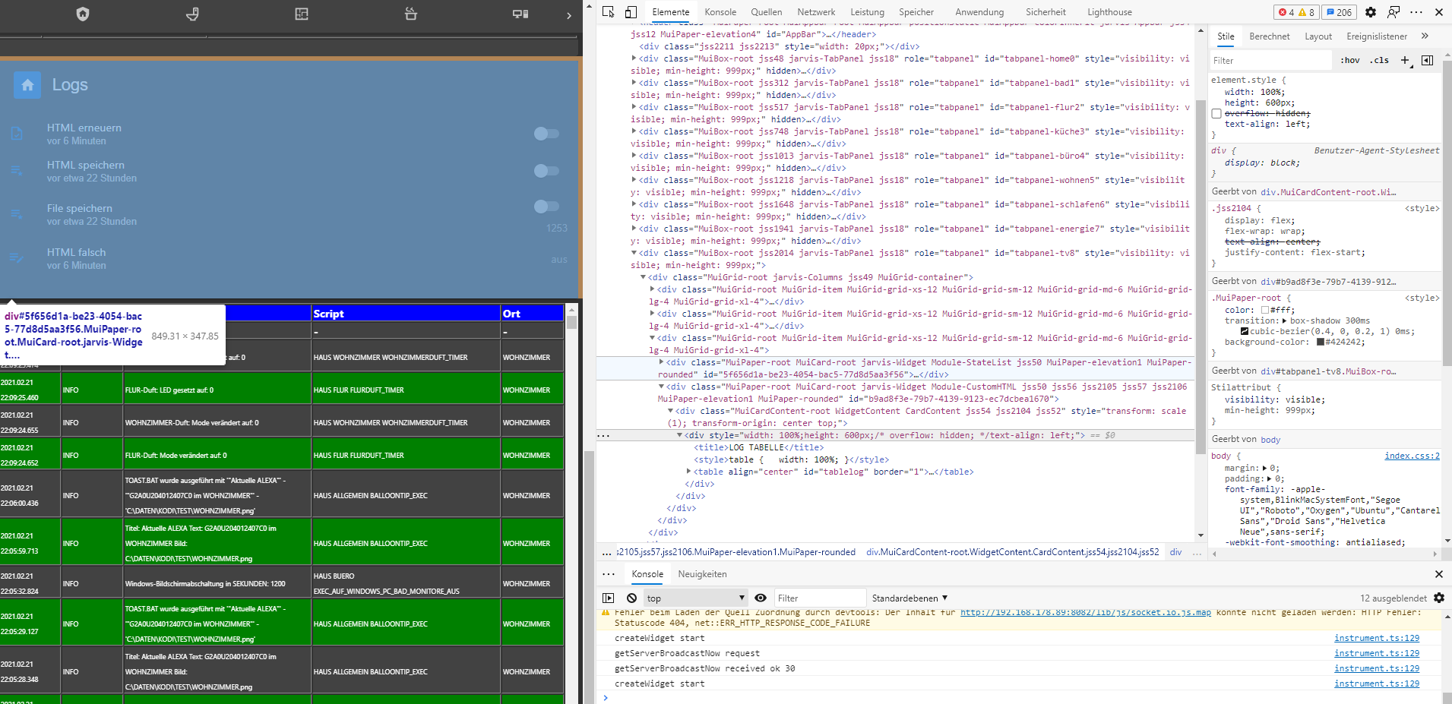
Task: Click the desk monitor tab icon in Jarvis bar
Action: pyautogui.click(x=520, y=14)
